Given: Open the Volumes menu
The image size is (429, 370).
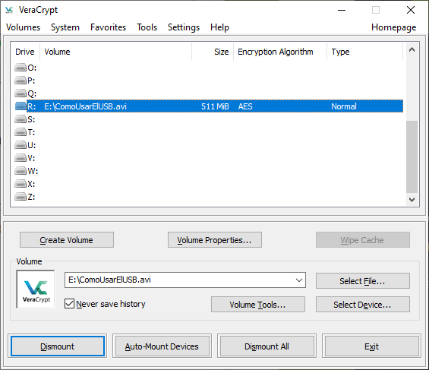Looking at the screenshot, I should coord(24,27).
